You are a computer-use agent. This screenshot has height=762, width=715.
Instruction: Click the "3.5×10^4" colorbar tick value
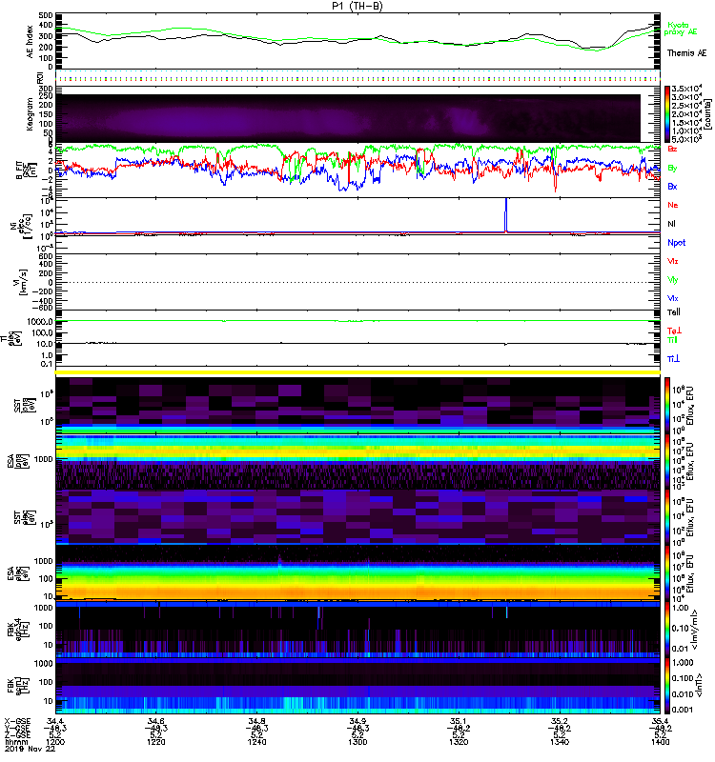click(x=686, y=89)
